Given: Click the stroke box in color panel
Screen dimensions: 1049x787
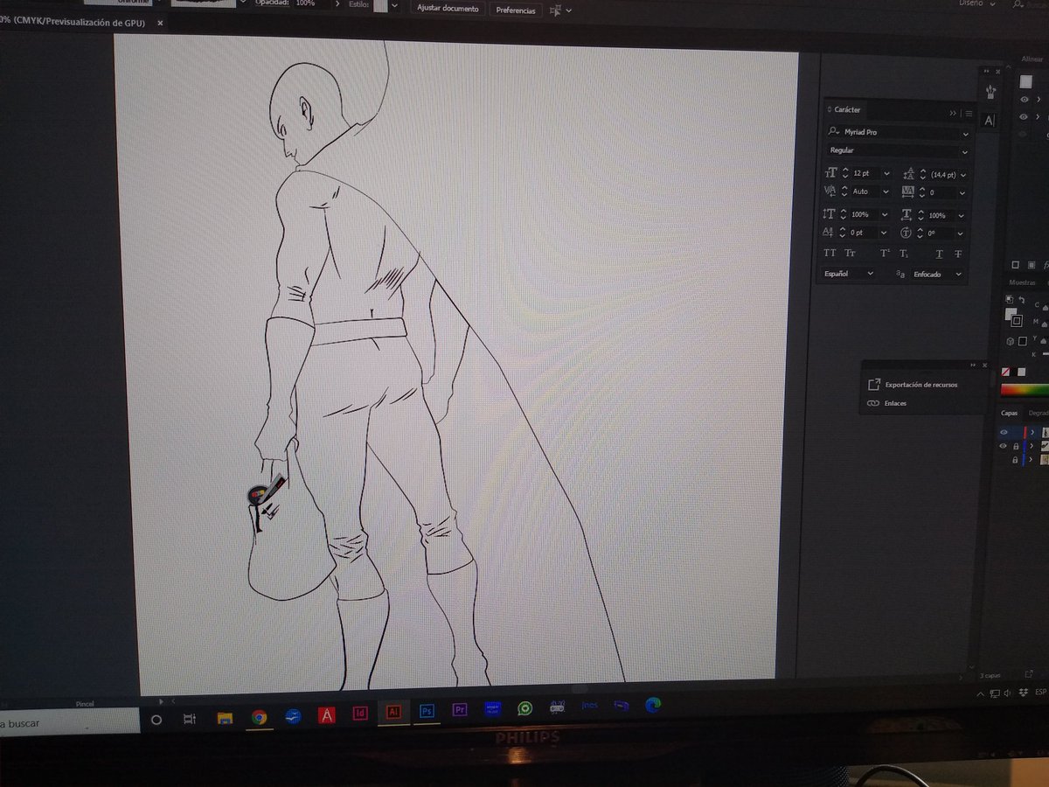Looking at the screenshot, I should click(x=1017, y=320).
